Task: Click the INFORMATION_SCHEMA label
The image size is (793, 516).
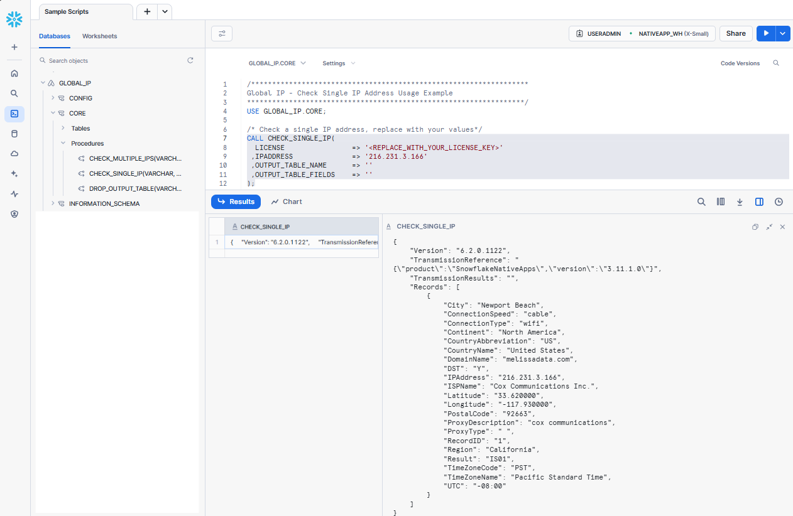Action: (x=104, y=204)
